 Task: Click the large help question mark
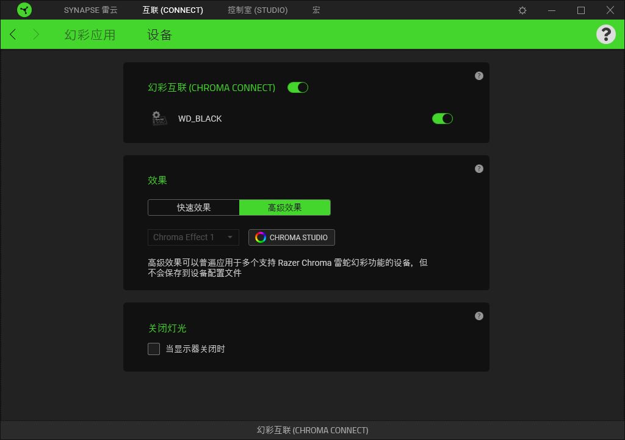(x=606, y=34)
